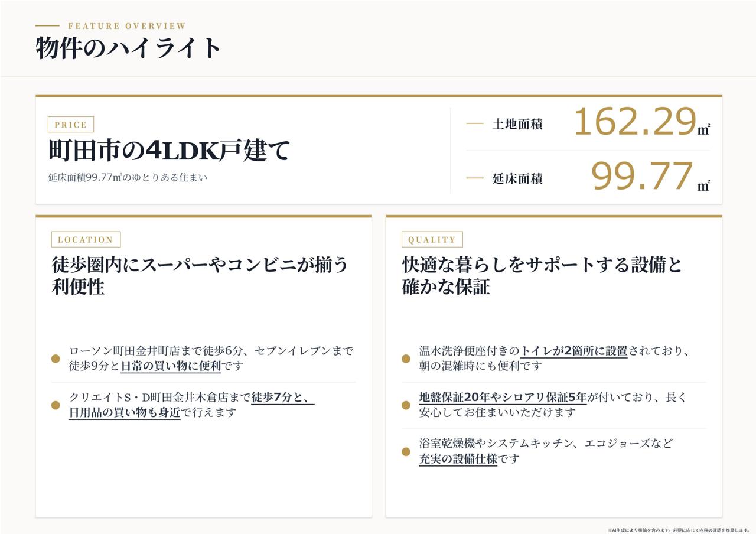Image resolution: width=756 pixels, height=534 pixels.
Task: Click the 99.77 floor area figure
Action: (x=642, y=177)
